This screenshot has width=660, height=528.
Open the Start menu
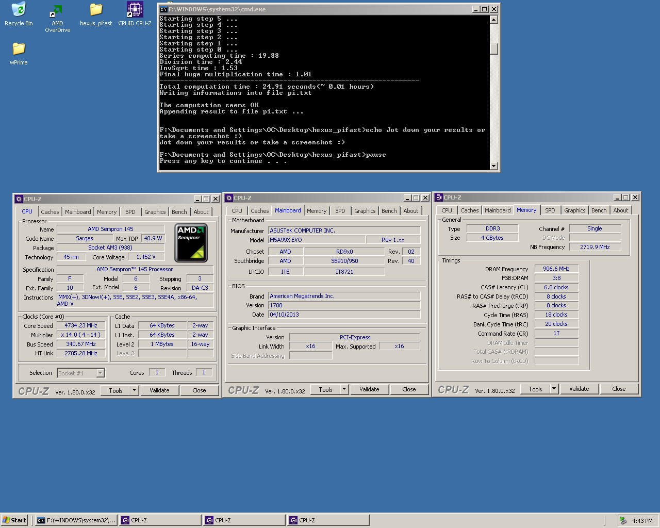point(14,520)
